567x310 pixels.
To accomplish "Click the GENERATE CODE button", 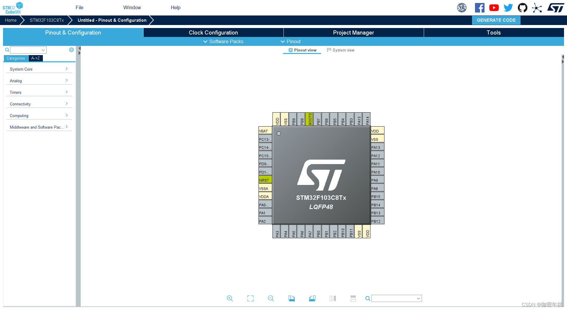I will (496, 20).
